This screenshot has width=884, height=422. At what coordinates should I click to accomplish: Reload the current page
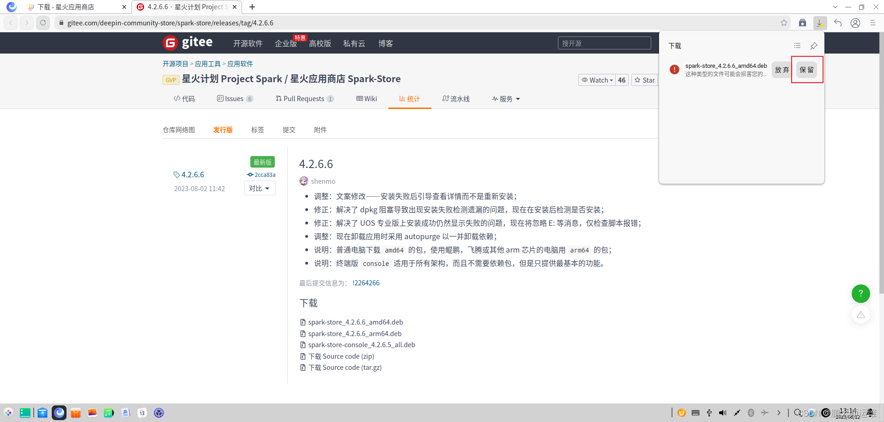click(x=43, y=23)
